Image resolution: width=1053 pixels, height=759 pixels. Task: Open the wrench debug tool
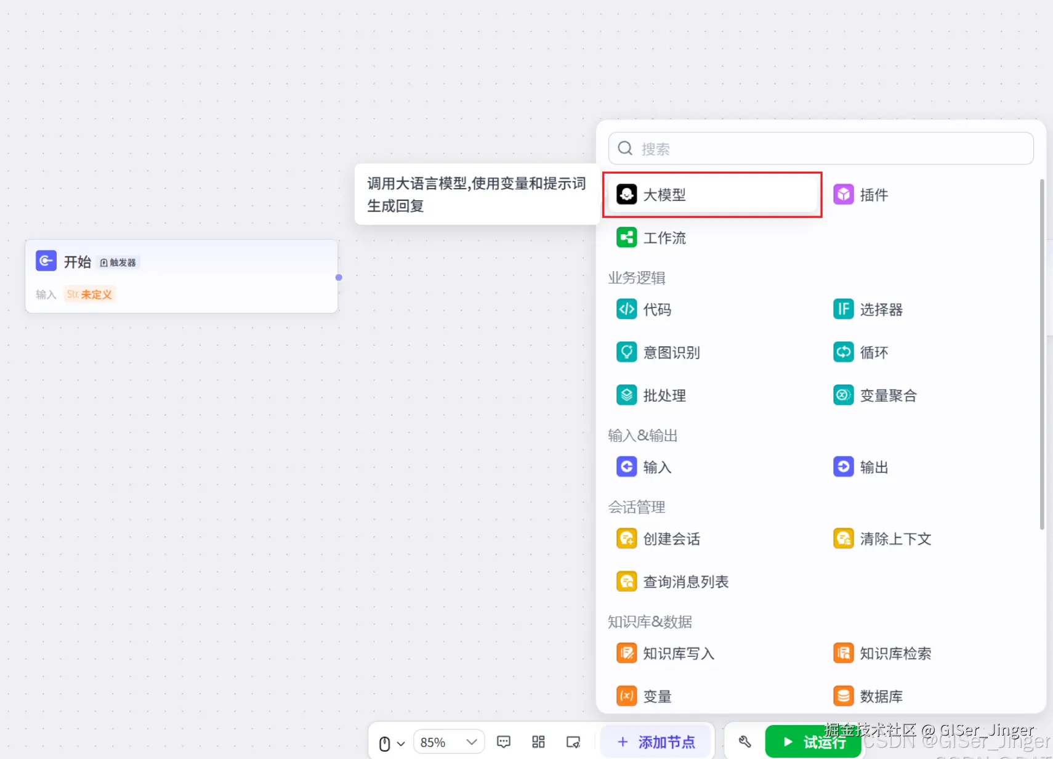[745, 742]
